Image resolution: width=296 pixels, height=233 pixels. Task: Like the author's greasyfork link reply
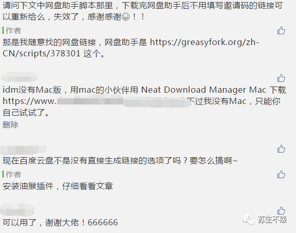281,31
